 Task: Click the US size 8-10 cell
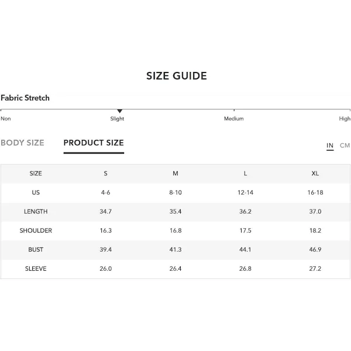click(x=175, y=192)
